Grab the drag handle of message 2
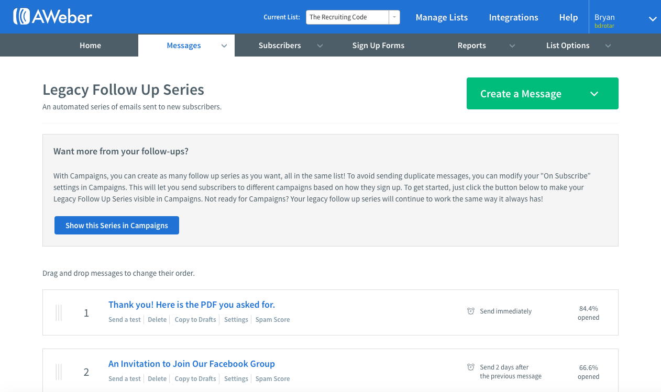This screenshot has width=661, height=392. (x=59, y=372)
